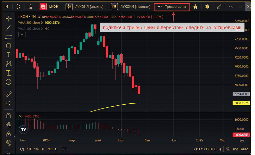Toggle the лог logarithmic scale
The height and width of the screenshot is (155, 255).
pyautogui.click(x=235, y=149)
